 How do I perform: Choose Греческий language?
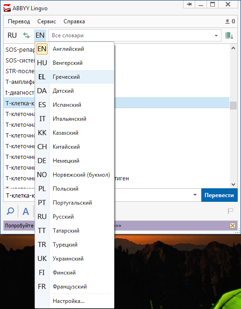click(x=74, y=77)
